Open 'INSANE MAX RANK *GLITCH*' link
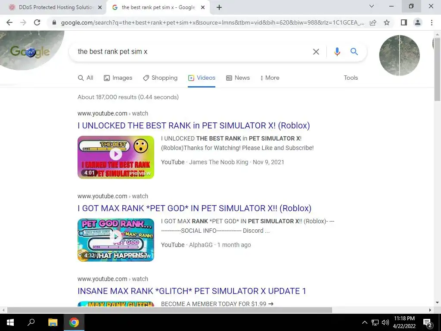 click(192, 291)
